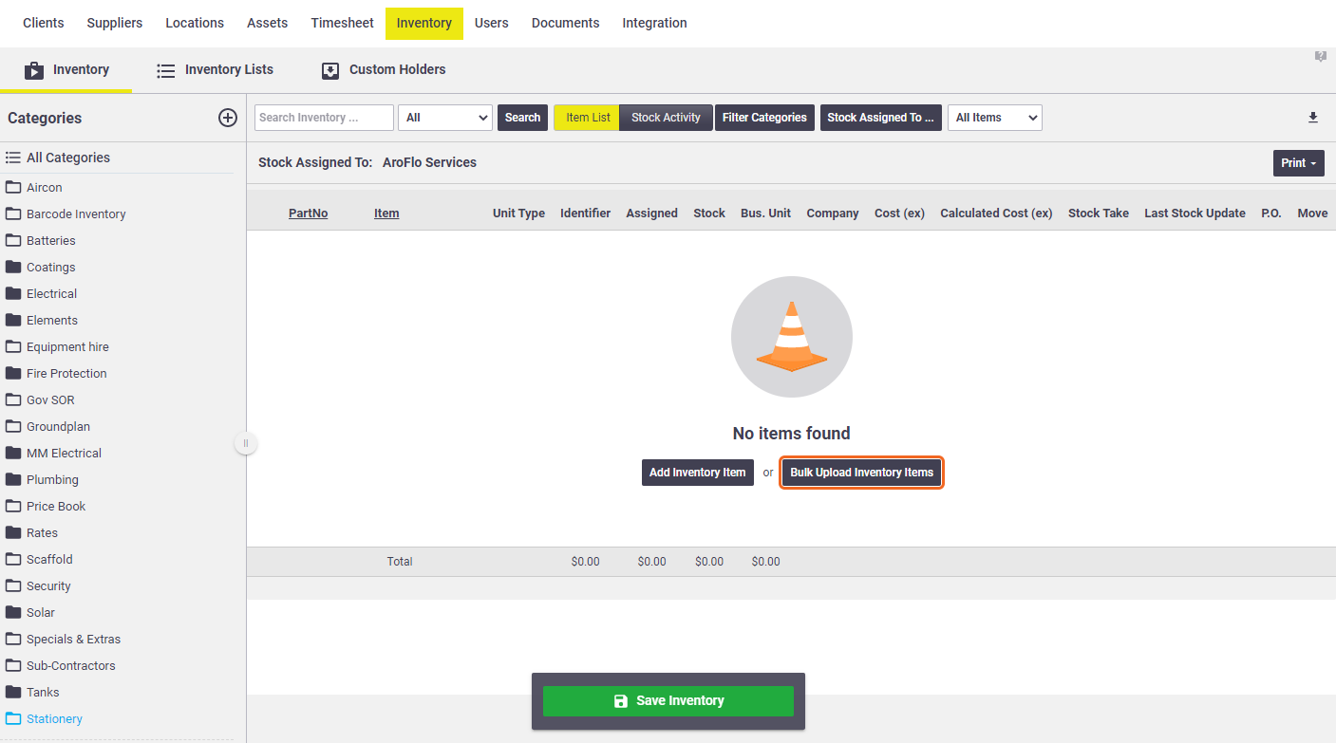
Task: Select the Aircon folder icon
Action: pyautogui.click(x=13, y=188)
